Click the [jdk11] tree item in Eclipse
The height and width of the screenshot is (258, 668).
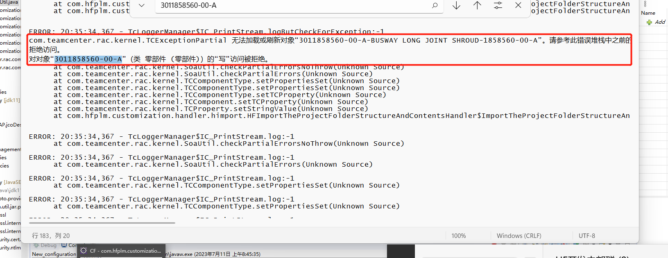tap(11, 100)
